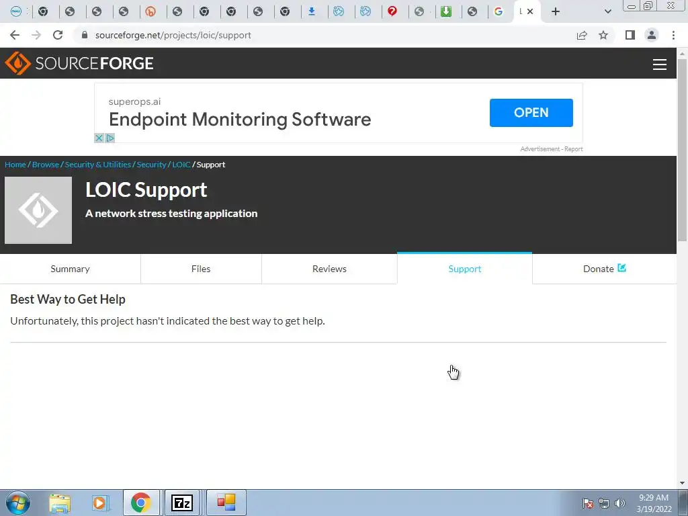The width and height of the screenshot is (688, 516).
Task: Click the 'Best Way to Get Help' heading
Action: tap(68, 299)
